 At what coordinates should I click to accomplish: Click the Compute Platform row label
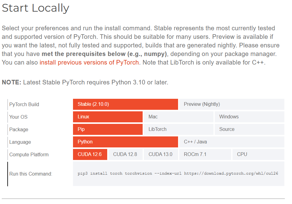(x=29, y=154)
